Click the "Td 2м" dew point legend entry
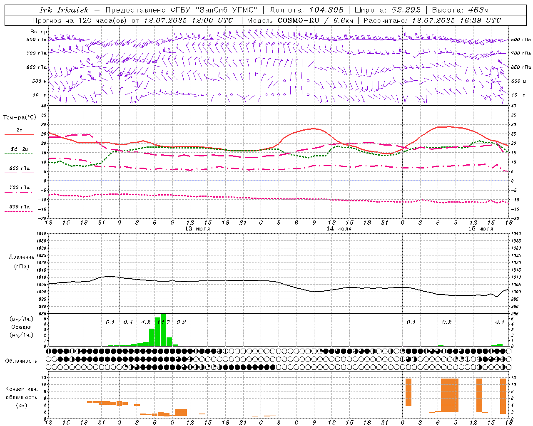The width and height of the screenshot is (533, 426). pyautogui.click(x=20, y=149)
